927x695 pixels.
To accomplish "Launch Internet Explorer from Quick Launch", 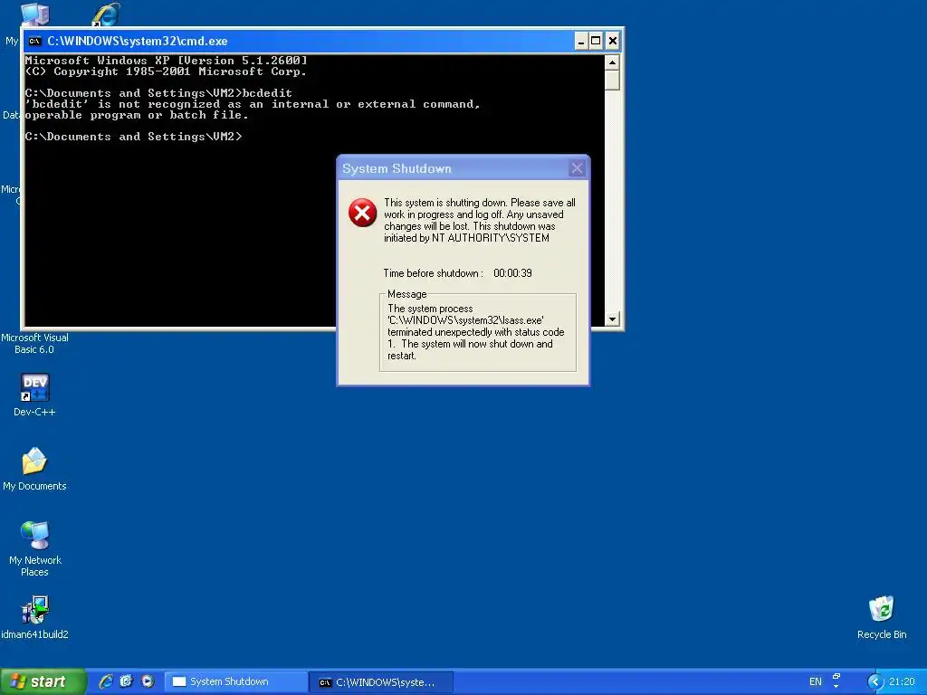I will [106, 681].
